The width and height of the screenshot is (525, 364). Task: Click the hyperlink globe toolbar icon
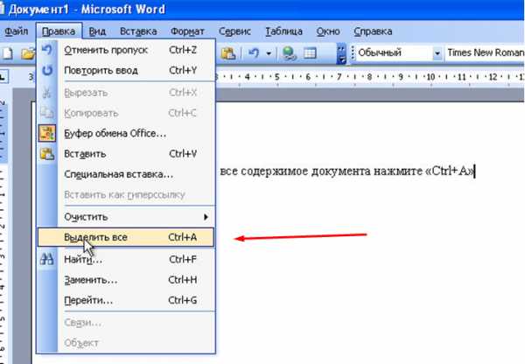(289, 53)
